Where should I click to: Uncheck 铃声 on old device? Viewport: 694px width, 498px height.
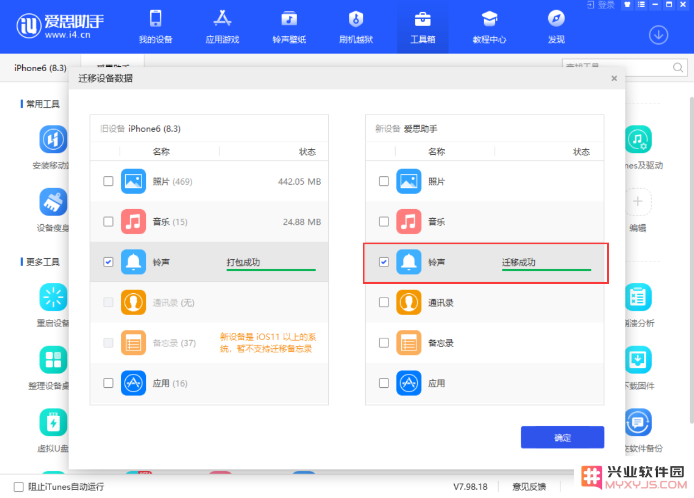[x=109, y=262]
